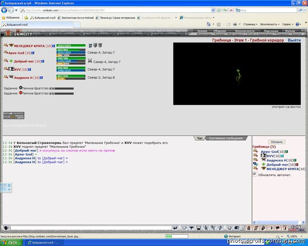Open the address bar dropdown arrow
The width and height of the screenshot is (308, 246).
click(x=213, y=10)
